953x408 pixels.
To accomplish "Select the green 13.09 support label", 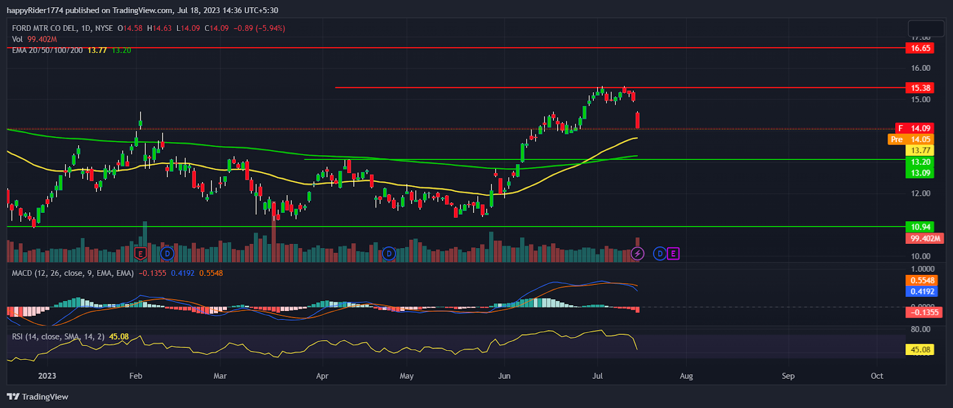I will [920, 173].
